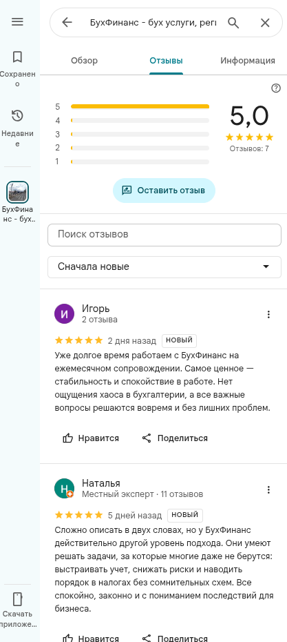Click reviewer name Игорь
The width and height of the screenshot is (287, 642).
tap(96, 309)
